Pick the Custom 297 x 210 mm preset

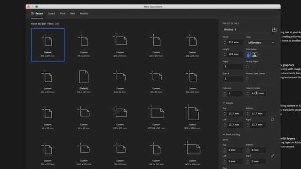(120, 117)
